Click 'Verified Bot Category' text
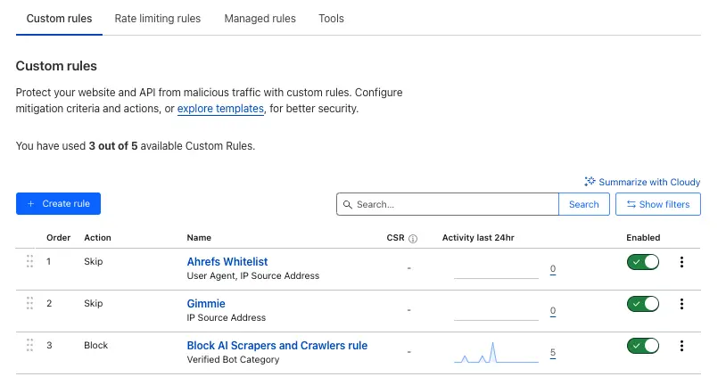This screenshot has height=385, width=726. 233,359
